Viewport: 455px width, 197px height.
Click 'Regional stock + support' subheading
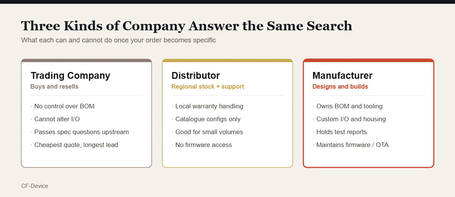click(208, 86)
